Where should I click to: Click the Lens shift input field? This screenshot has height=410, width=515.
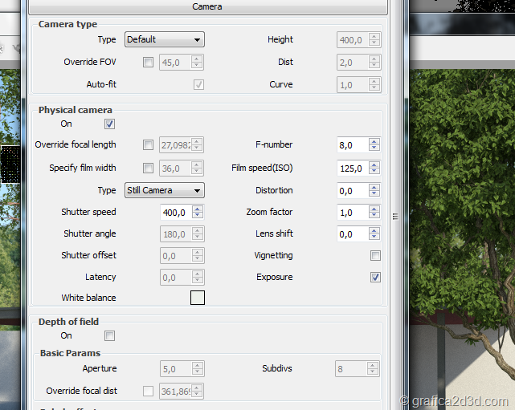[x=353, y=234]
